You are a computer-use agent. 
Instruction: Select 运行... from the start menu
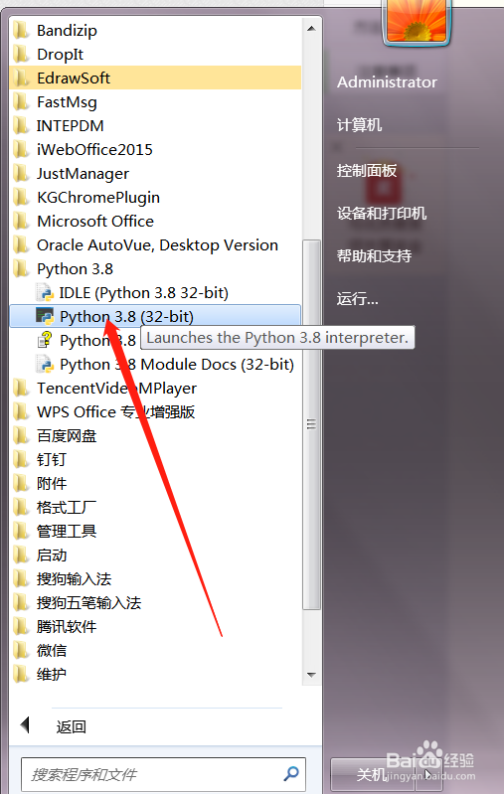tap(357, 299)
